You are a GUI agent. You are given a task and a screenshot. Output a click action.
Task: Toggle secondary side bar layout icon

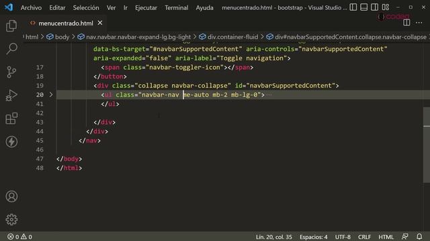pyautogui.click(x=375, y=7)
